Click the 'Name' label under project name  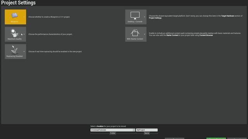point(146,133)
